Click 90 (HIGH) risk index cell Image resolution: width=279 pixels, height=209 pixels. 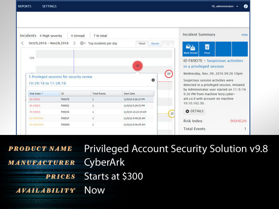pos(35,100)
